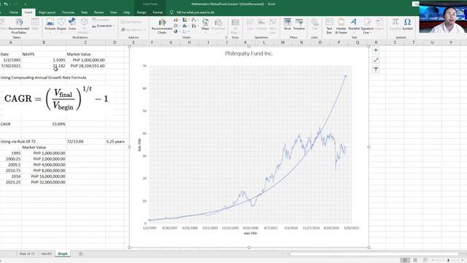The width and height of the screenshot is (467, 263).
Task: Select cell with CAGR value 13.69%
Action: tap(44, 124)
